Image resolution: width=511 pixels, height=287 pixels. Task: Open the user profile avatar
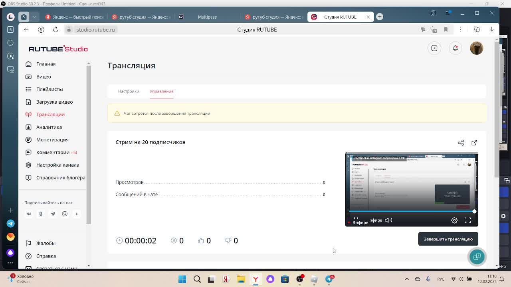(477, 48)
